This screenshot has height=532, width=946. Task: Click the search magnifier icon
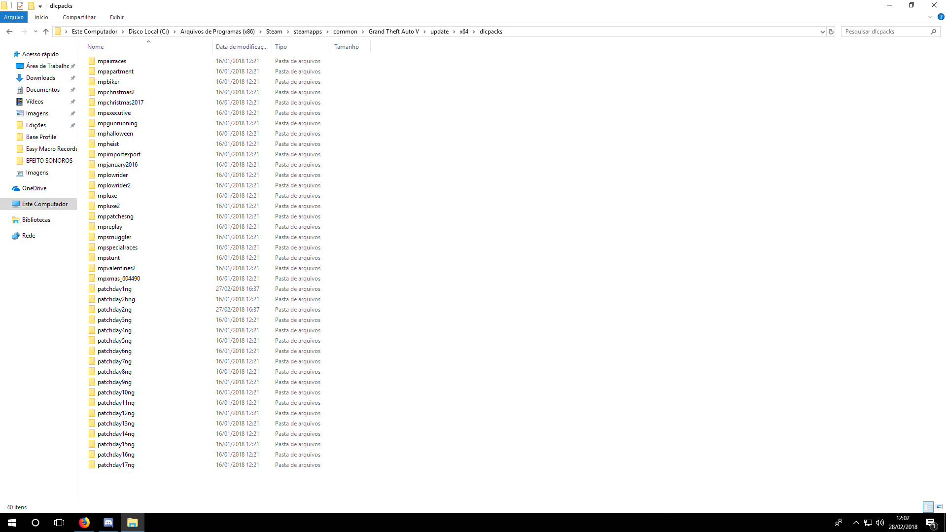933,32
